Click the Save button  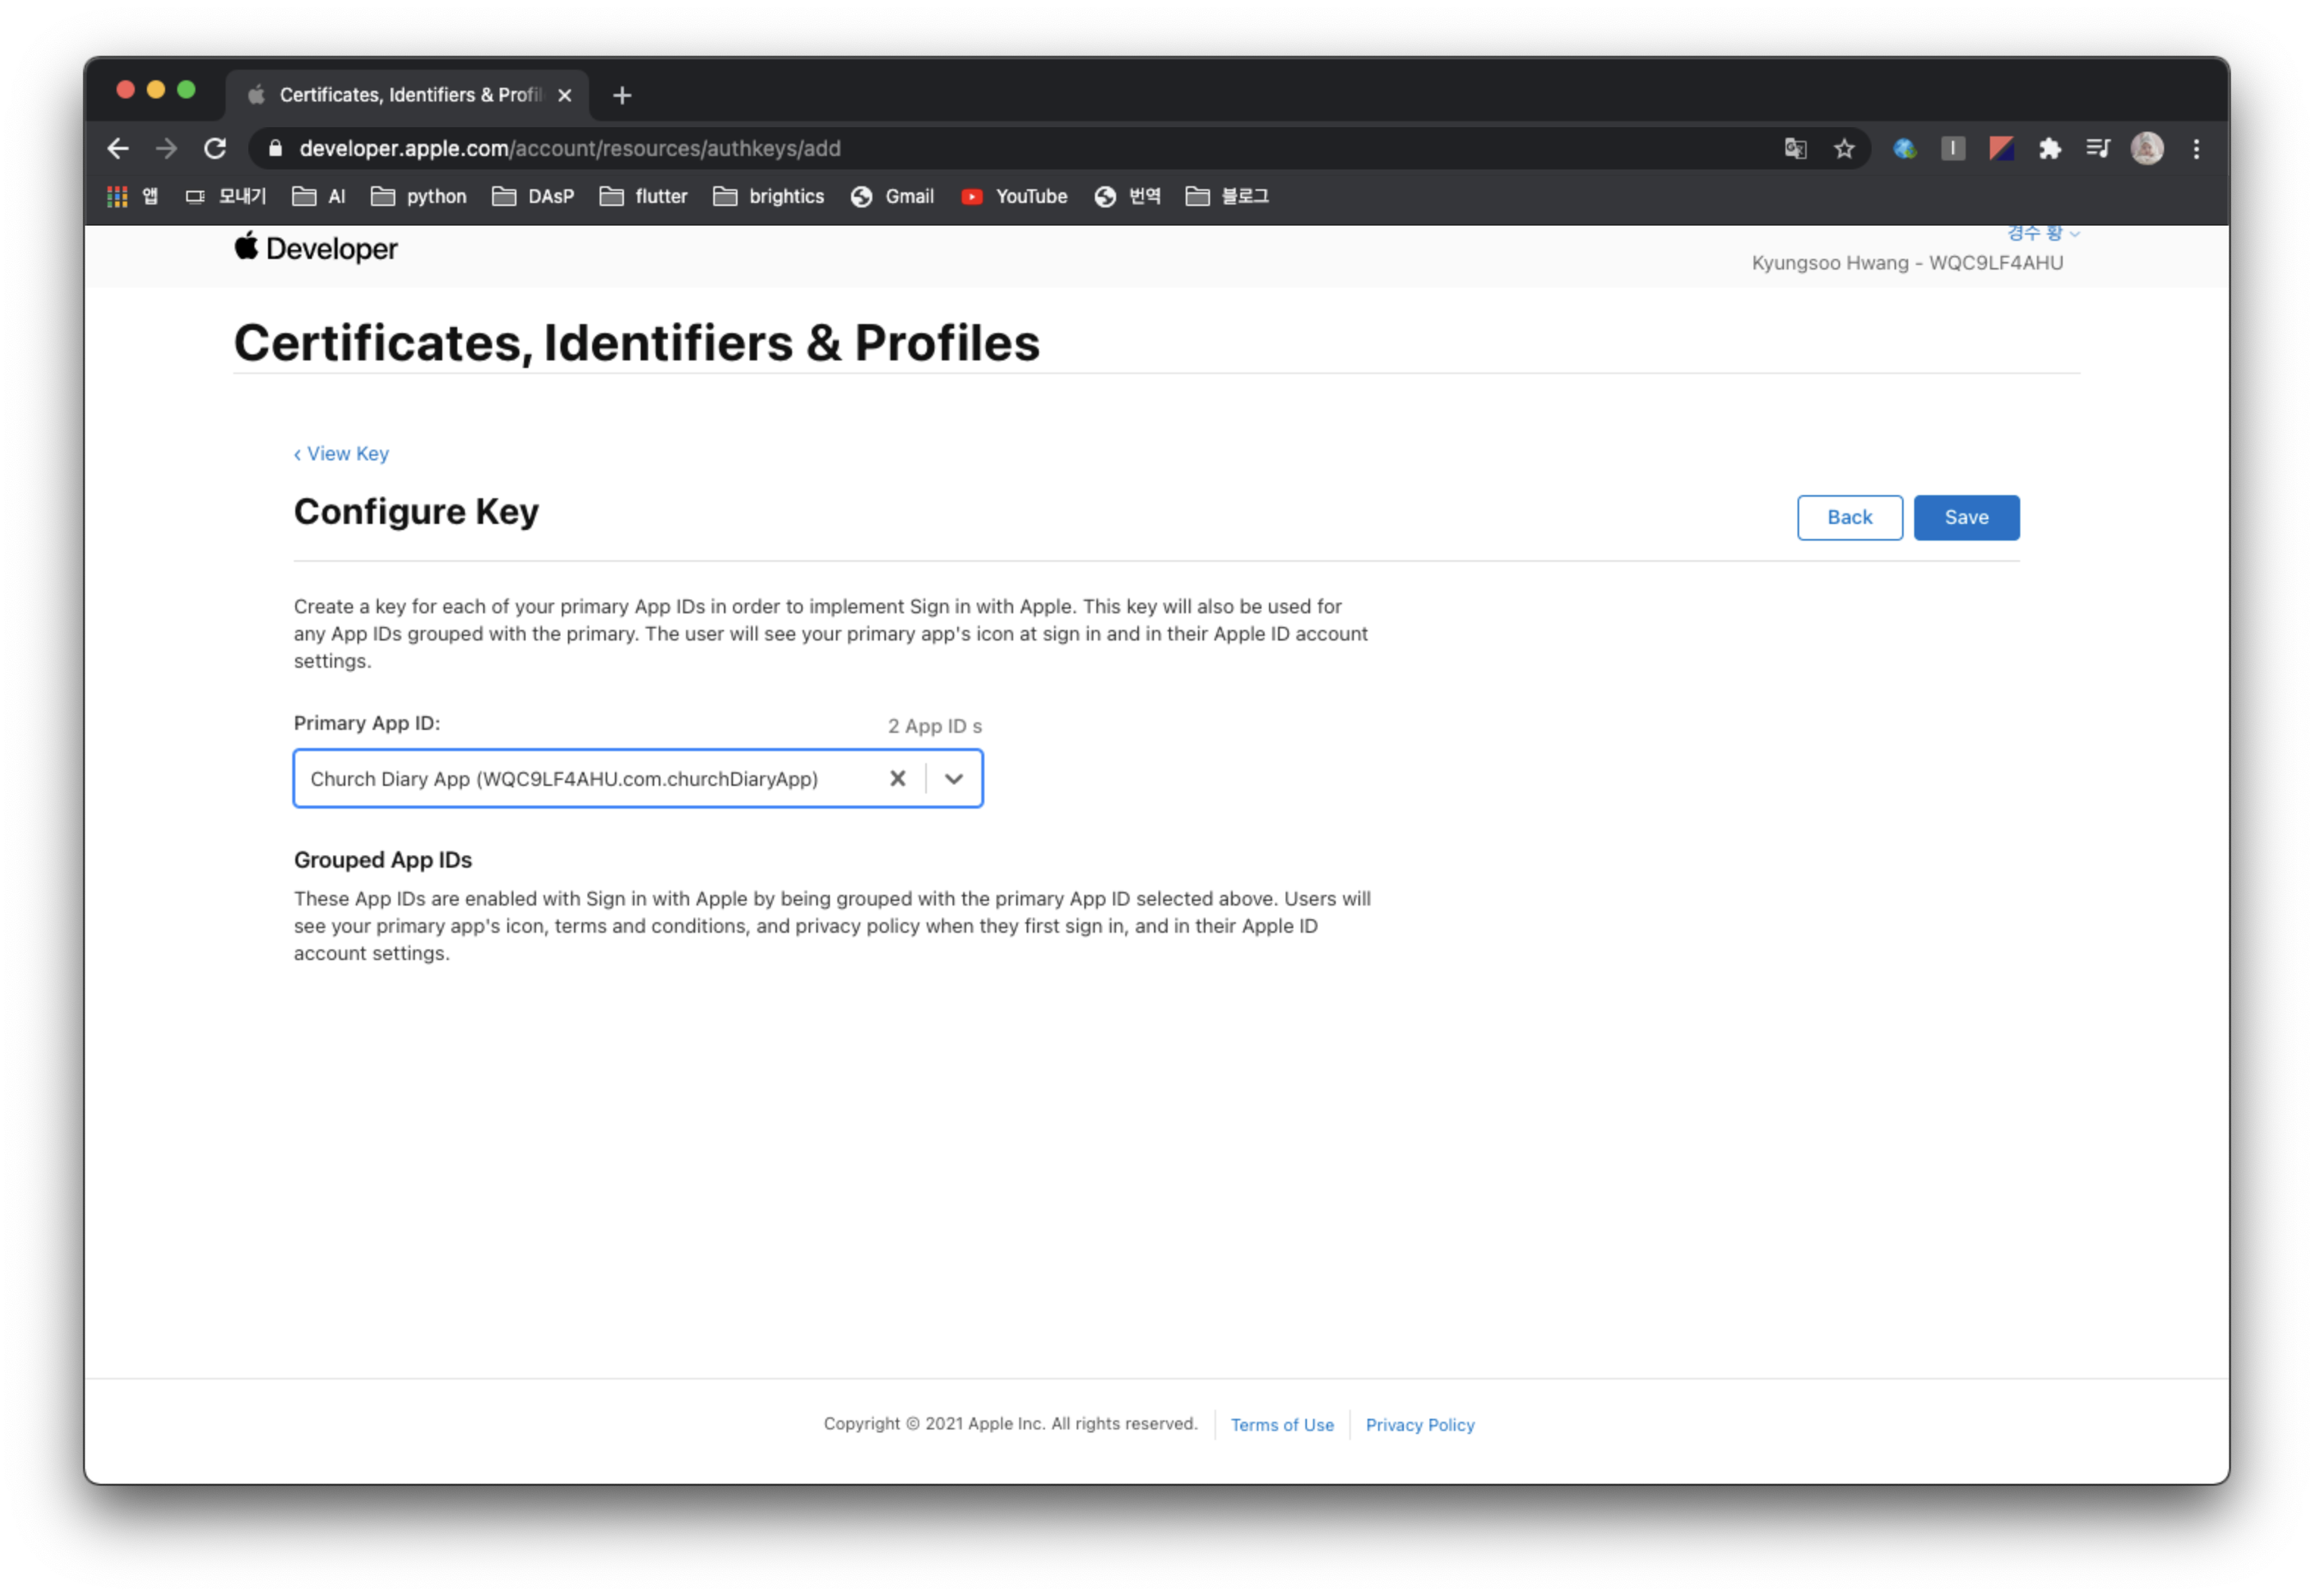pyautogui.click(x=1966, y=517)
